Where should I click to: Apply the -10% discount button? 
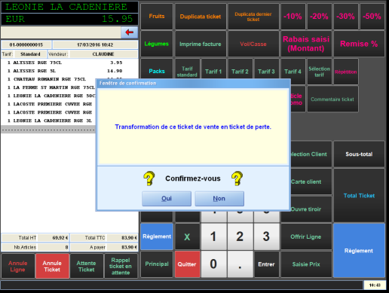click(293, 17)
